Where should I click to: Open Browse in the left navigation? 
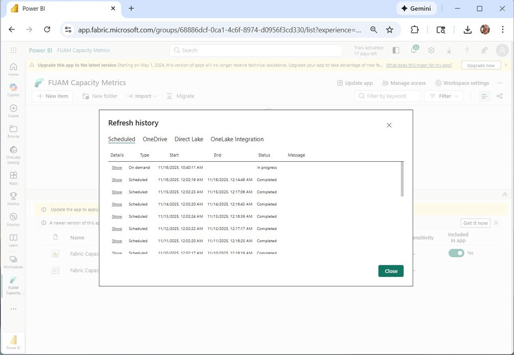[x=13, y=131]
